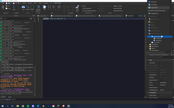Viewport: 174px width, 108px height.
Task: Expand the StarterPlayer tree node
Action: 148,46
